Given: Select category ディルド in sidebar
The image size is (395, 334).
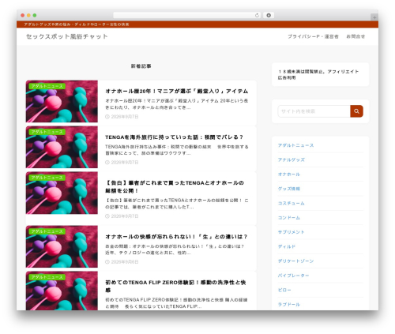Looking at the screenshot, I should tap(287, 246).
